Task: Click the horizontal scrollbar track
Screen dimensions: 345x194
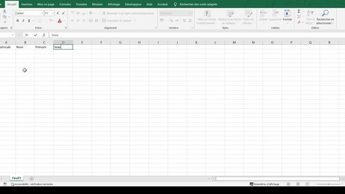Action: click(x=278, y=178)
